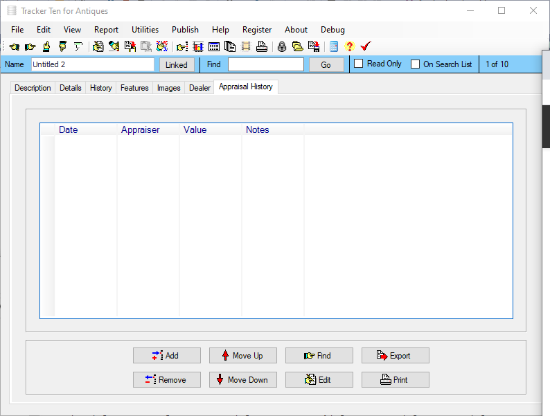Switch to the Description tab
Image resolution: width=550 pixels, height=416 pixels.
[x=33, y=88]
